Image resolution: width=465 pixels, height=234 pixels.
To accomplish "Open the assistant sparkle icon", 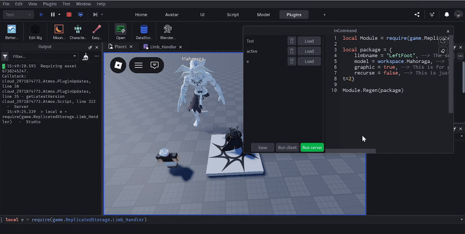I will pos(432,14).
